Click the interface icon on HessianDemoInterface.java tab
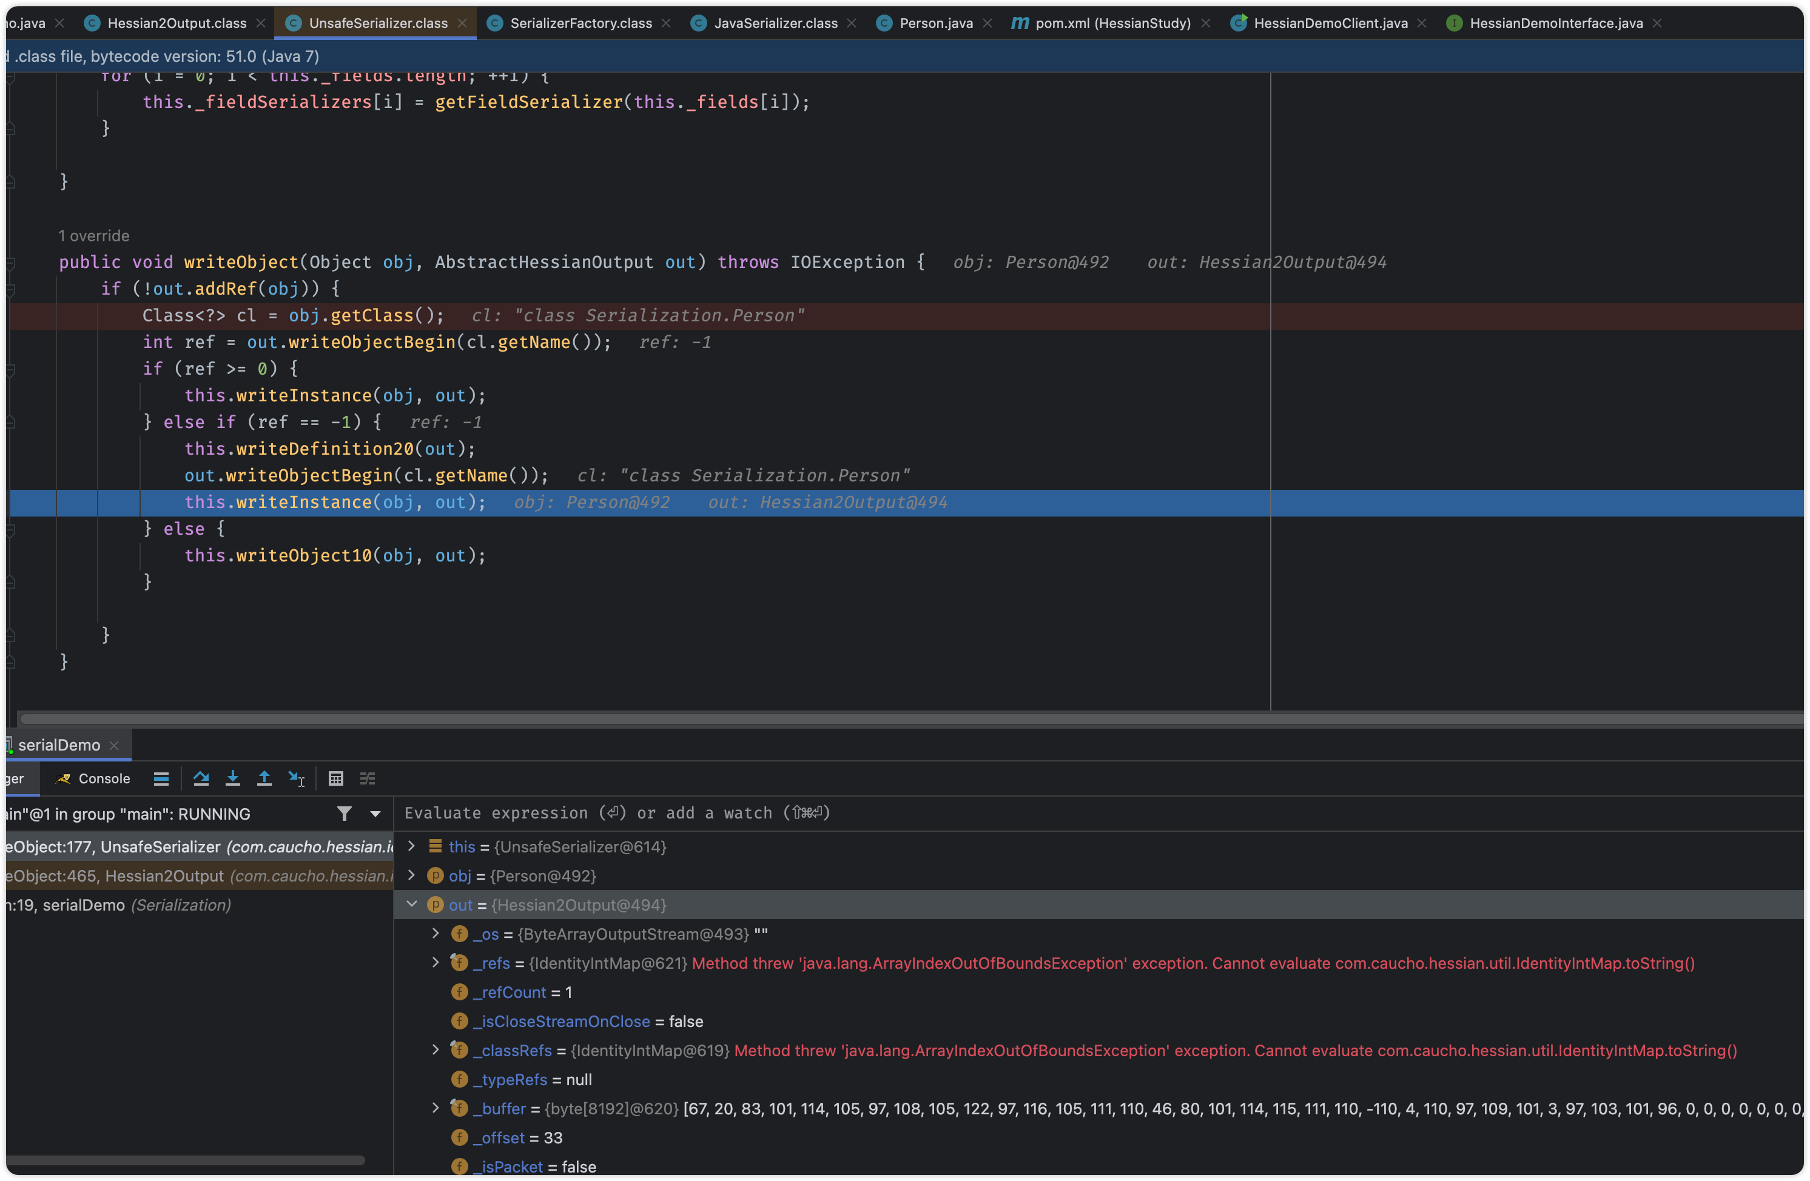The width and height of the screenshot is (1810, 1181). coord(1453,23)
